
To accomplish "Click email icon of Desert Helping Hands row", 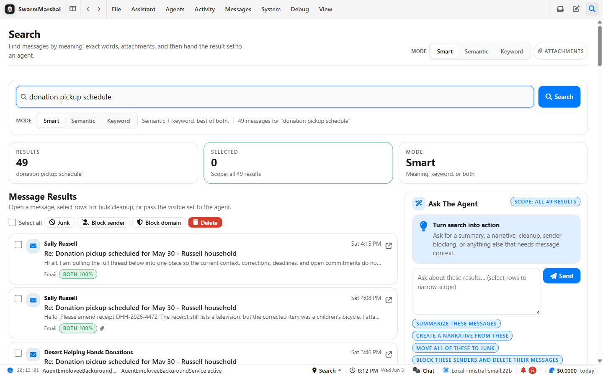I will point(33,354).
